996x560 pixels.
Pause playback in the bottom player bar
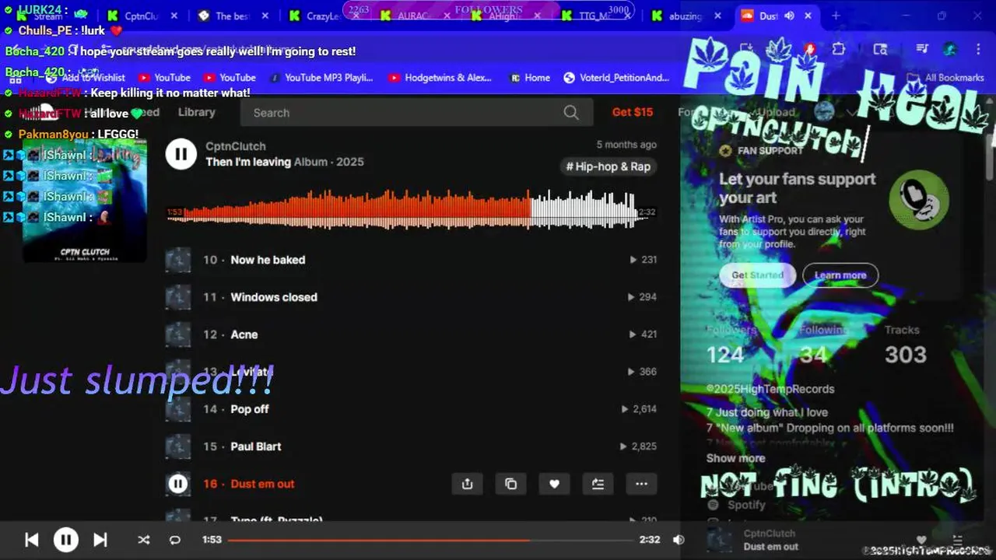pyautogui.click(x=66, y=540)
